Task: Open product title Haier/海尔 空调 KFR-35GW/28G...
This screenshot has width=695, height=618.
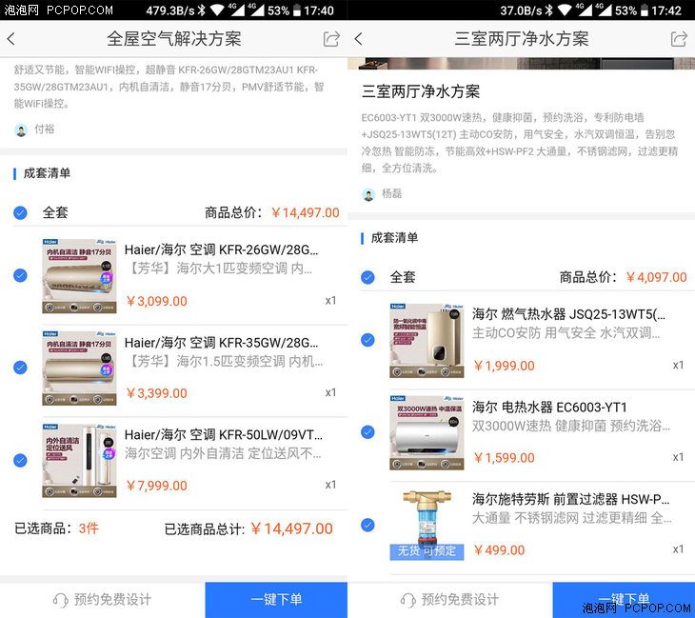Action: (x=221, y=343)
